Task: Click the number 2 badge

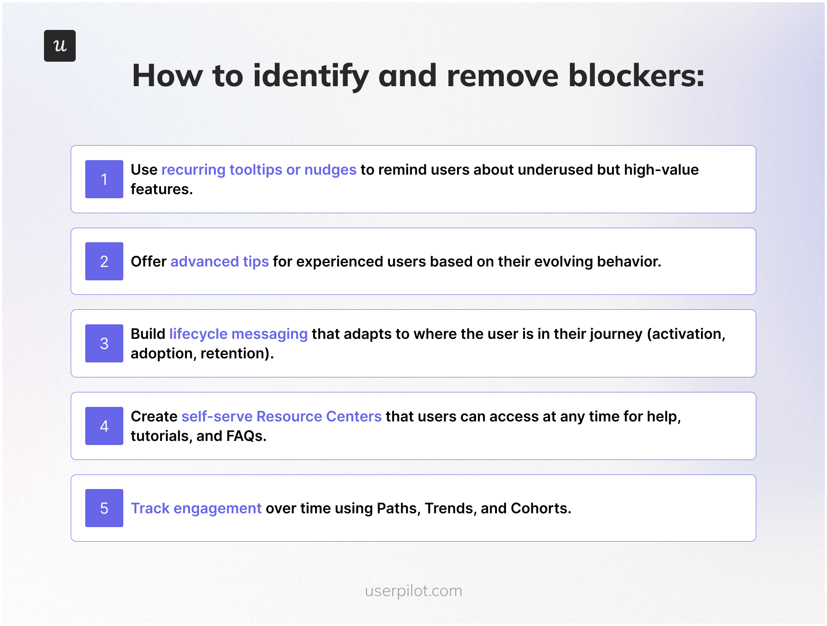Action: [104, 261]
